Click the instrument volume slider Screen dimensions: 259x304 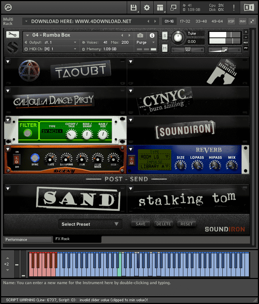click(225, 50)
